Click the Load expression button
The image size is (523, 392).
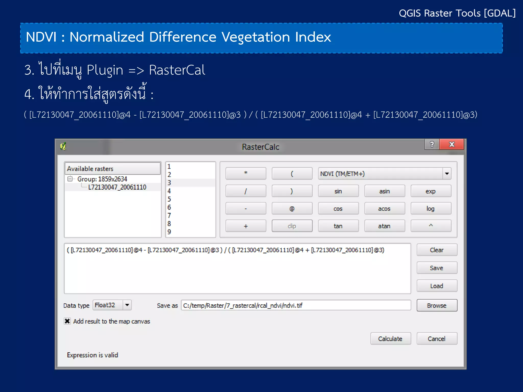pyautogui.click(x=437, y=286)
